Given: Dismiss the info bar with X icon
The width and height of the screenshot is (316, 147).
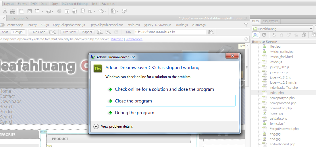Looking at the screenshot, I should (246, 39).
